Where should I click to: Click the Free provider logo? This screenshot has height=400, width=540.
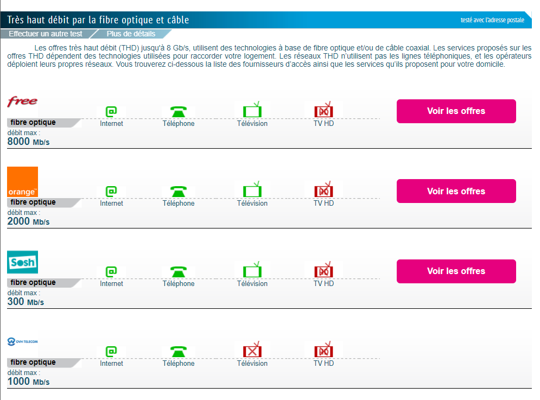[22, 101]
